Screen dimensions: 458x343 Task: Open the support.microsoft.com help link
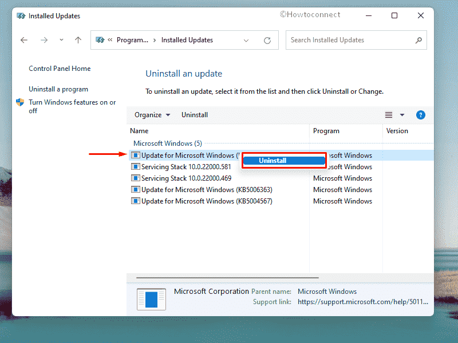363,302
